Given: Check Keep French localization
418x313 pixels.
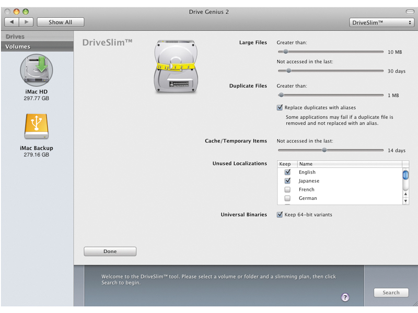Looking at the screenshot, I should click(287, 189).
